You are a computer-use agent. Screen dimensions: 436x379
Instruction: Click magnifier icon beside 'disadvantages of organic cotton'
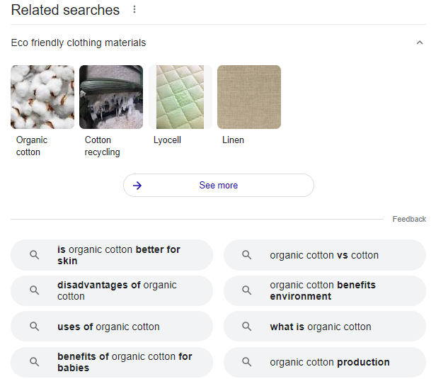pyautogui.click(x=34, y=290)
